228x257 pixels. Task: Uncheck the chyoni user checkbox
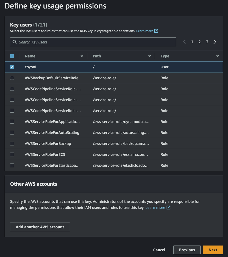[x=12, y=67]
